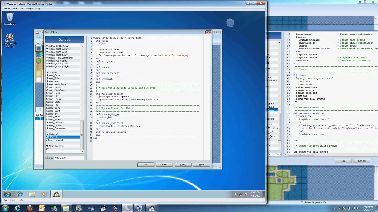Image resolution: width=378 pixels, height=212 pixels.
Task: Click Apply in the Script Editor
Action: pyautogui.click(x=183, y=165)
